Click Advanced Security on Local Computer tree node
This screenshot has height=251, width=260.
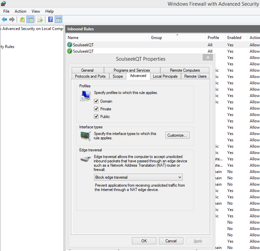click(32, 29)
